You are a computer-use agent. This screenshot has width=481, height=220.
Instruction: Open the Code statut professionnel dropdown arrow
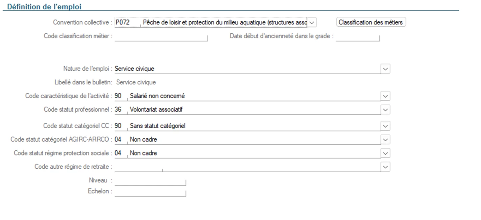385,110
